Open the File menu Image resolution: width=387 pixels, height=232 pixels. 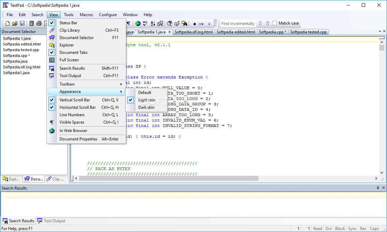pos(10,15)
